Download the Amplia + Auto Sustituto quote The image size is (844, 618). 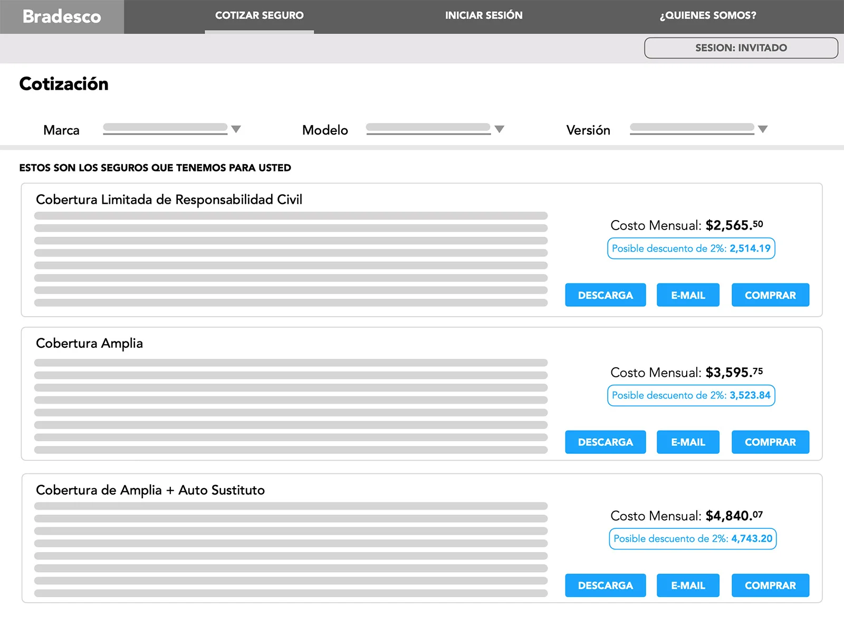(605, 585)
